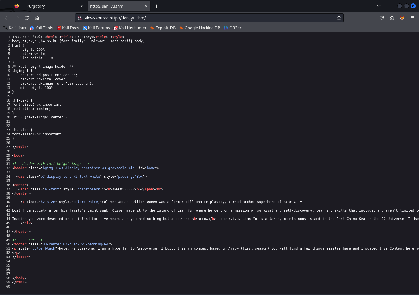The height and width of the screenshot is (295, 419).
Task: Click the insecure connection lock icon
Action: (80, 18)
